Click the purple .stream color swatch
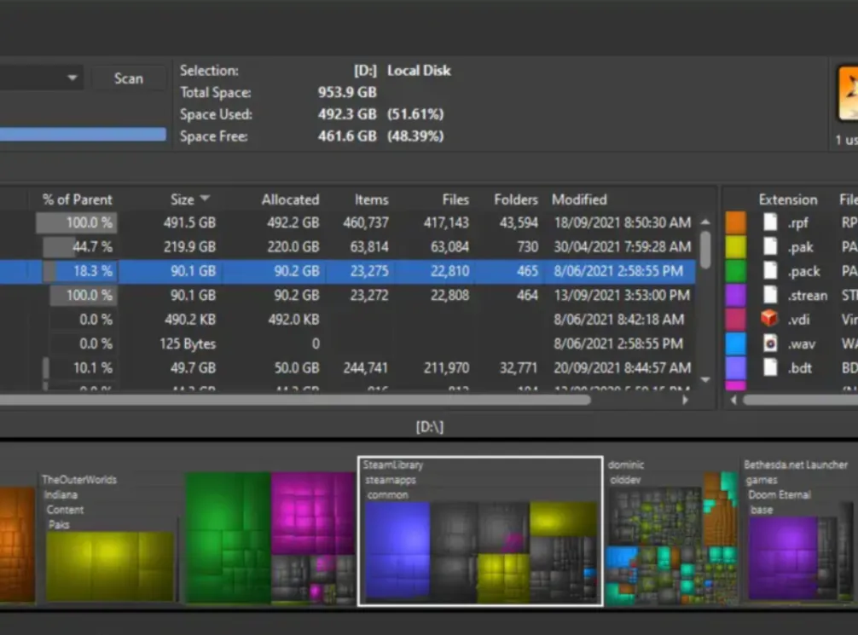 pos(735,296)
